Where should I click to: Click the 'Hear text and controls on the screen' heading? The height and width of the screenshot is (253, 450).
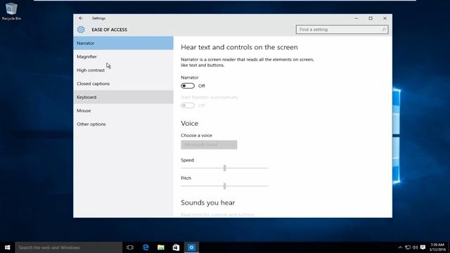[239, 47]
